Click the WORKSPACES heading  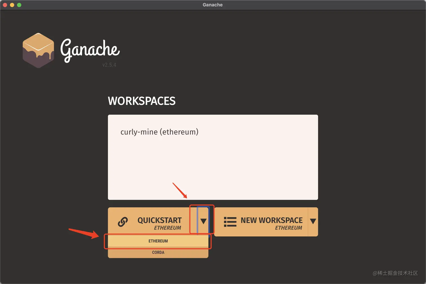click(x=142, y=101)
